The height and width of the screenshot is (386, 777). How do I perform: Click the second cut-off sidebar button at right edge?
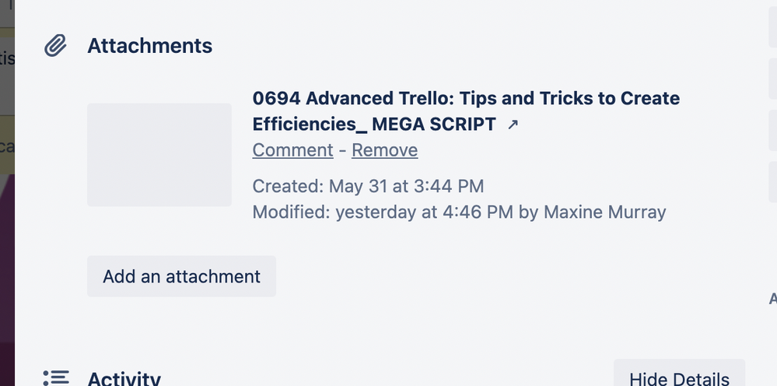(x=772, y=79)
